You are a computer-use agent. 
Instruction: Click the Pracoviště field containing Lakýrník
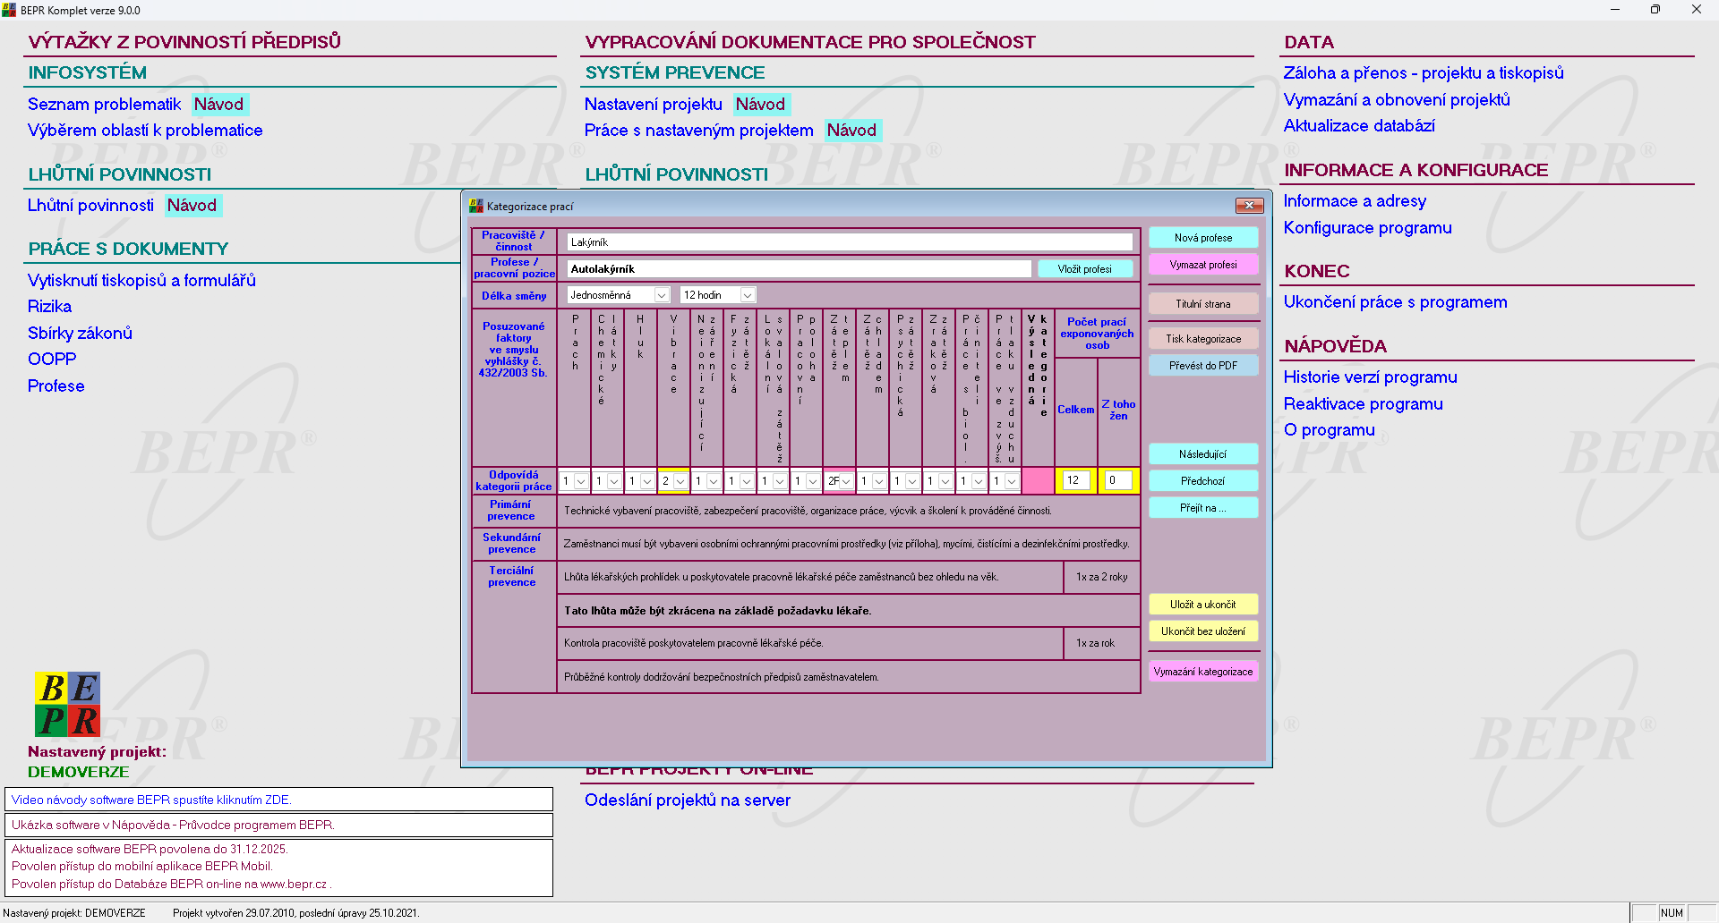tap(850, 242)
